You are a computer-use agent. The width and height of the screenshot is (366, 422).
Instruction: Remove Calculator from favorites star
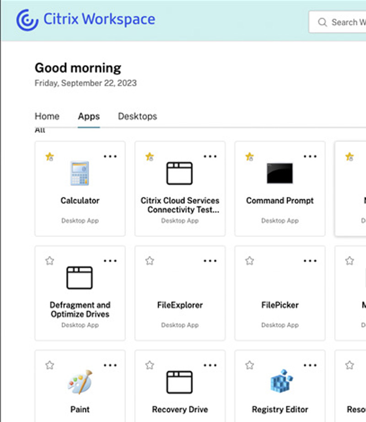(x=49, y=157)
